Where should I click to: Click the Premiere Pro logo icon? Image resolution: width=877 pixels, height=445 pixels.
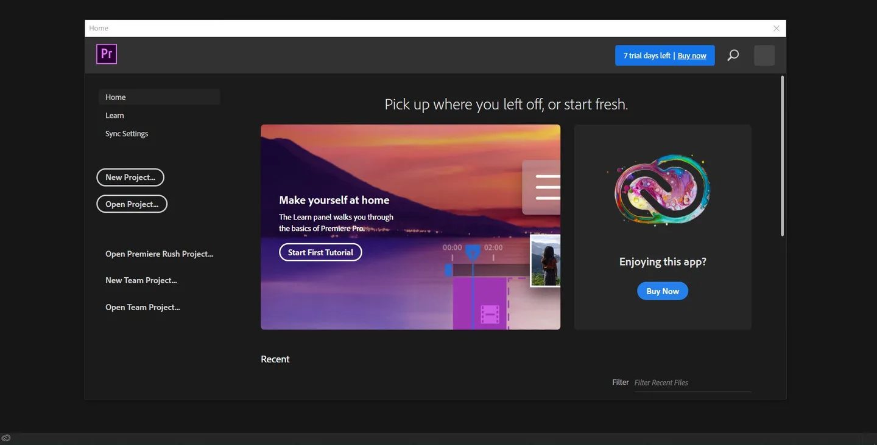[x=107, y=54]
